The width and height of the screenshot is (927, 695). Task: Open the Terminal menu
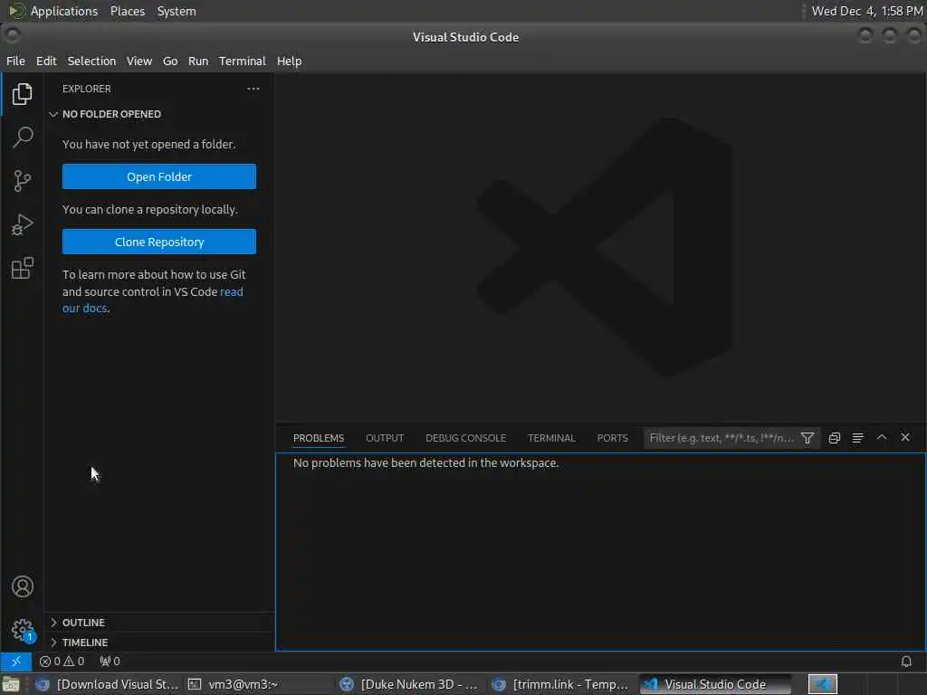[x=243, y=61]
